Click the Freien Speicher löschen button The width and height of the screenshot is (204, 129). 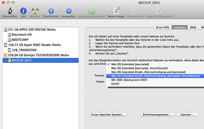pos(108,115)
